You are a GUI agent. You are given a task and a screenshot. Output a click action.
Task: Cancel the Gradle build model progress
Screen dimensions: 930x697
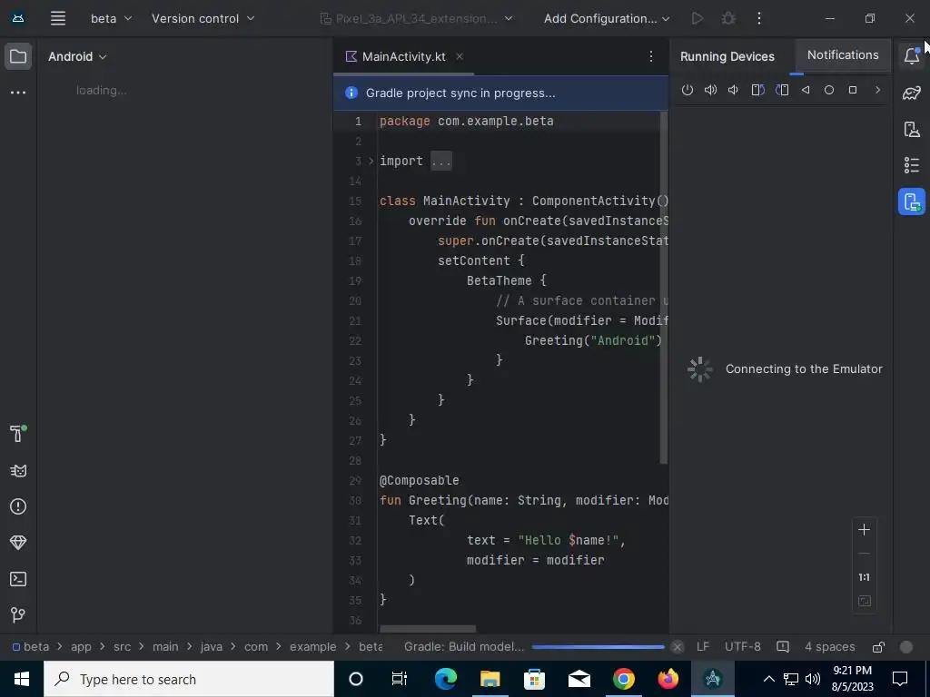(x=678, y=646)
